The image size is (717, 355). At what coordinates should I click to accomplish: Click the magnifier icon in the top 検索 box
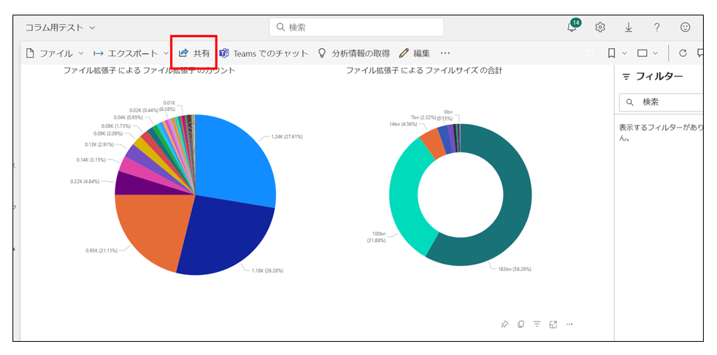280,28
